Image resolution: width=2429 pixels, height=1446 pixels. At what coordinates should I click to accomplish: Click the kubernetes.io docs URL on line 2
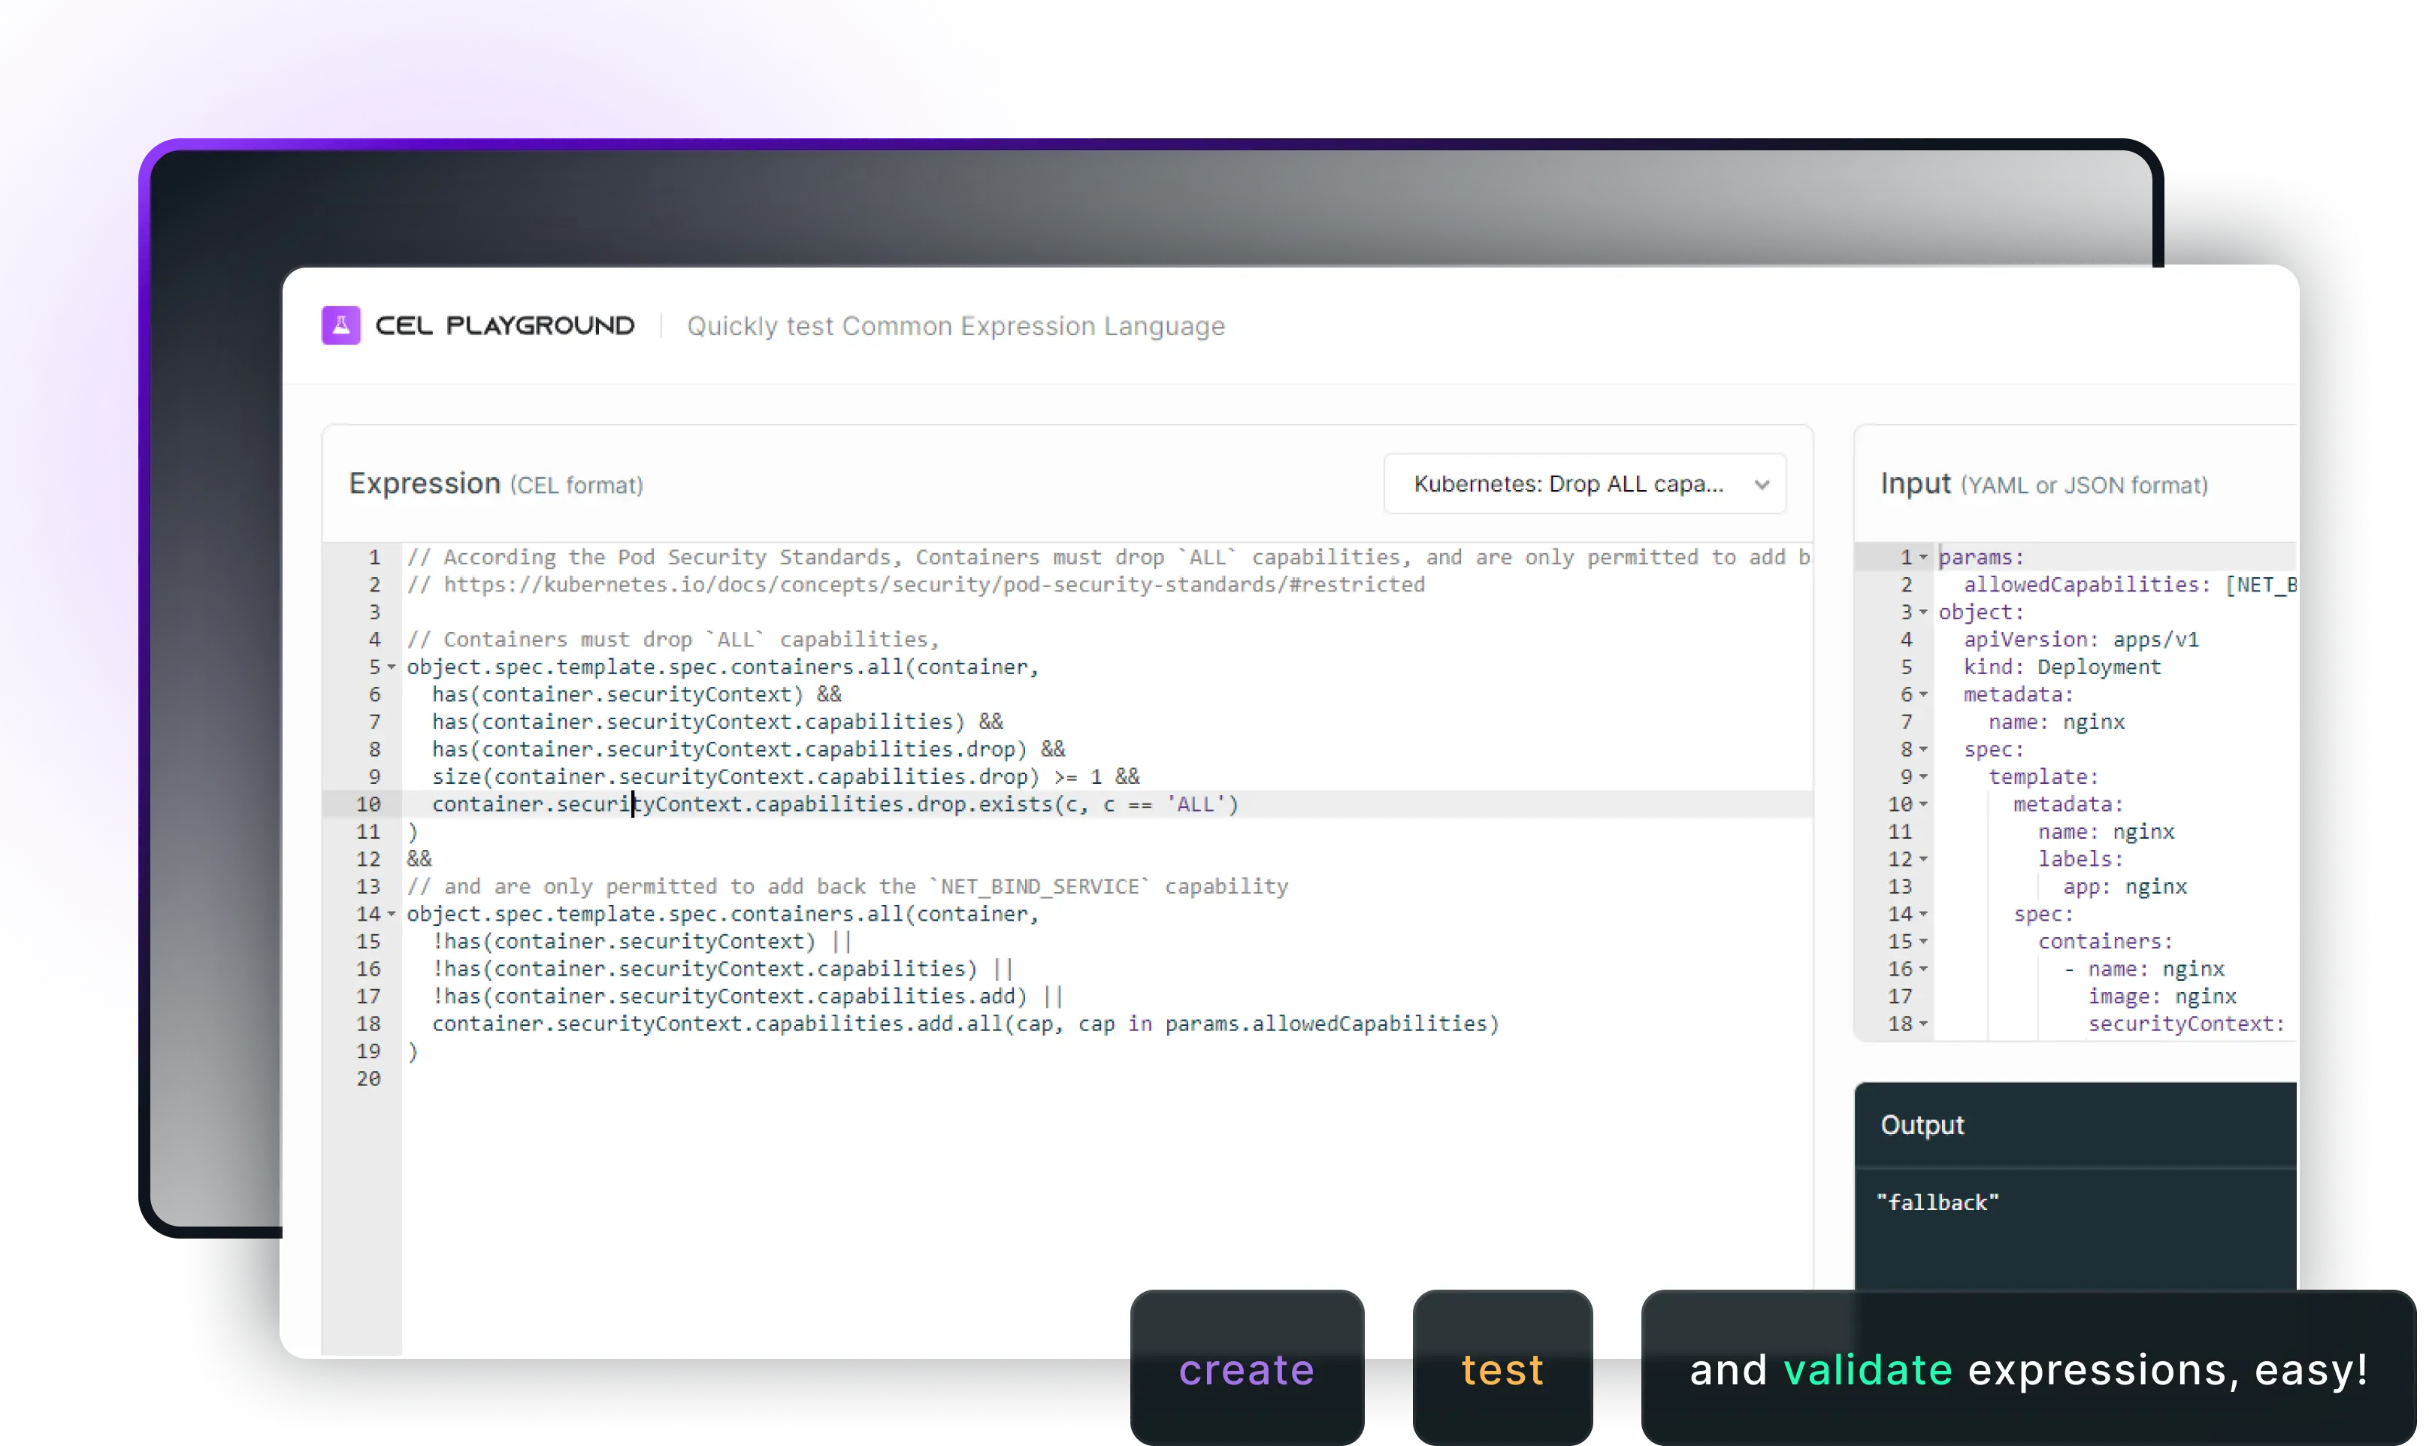pos(933,585)
